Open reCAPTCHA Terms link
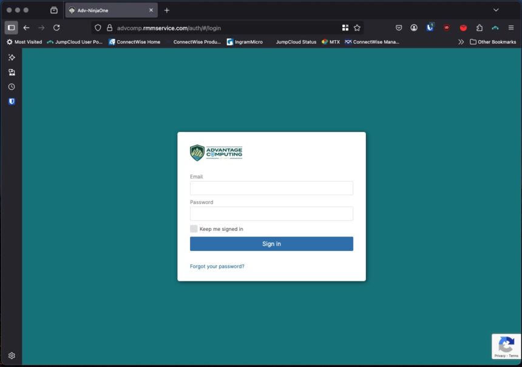The image size is (522, 367). pos(514,355)
